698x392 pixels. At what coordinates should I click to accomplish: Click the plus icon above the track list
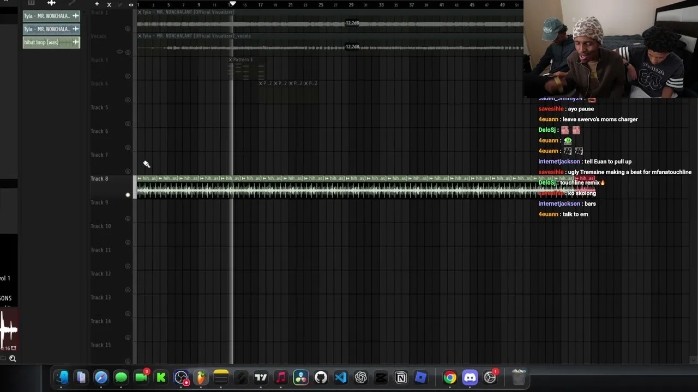97,4
